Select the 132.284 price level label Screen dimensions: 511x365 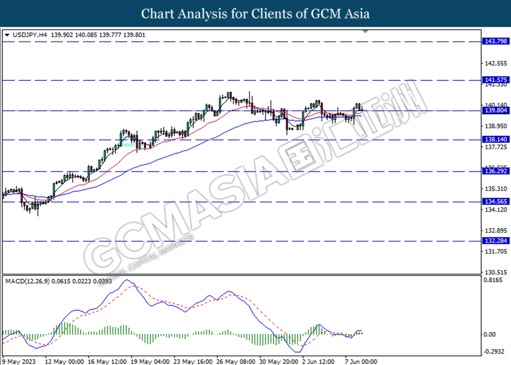(x=496, y=241)
